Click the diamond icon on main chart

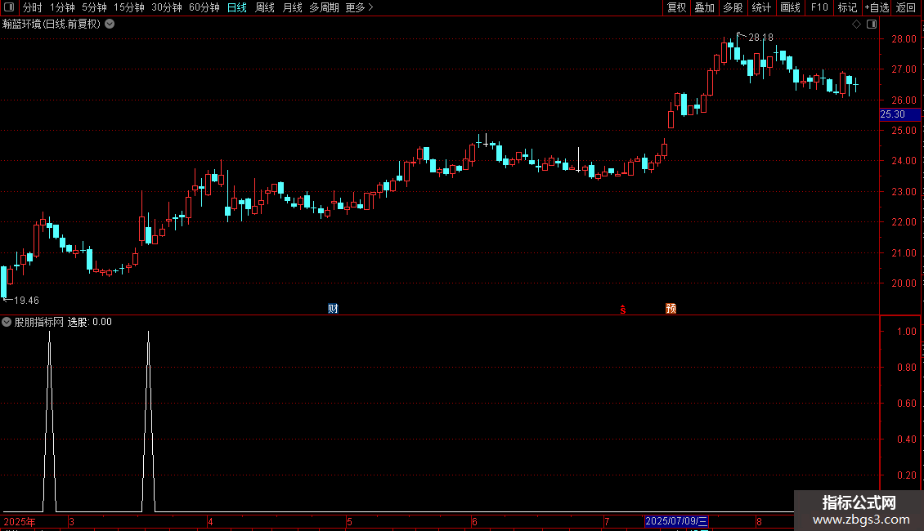pyautogui.click(x=856, y=25)
